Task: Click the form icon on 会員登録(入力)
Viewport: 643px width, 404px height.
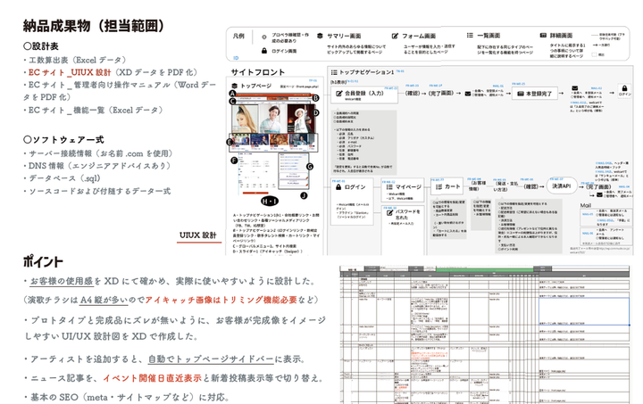Action: [338, 94]
